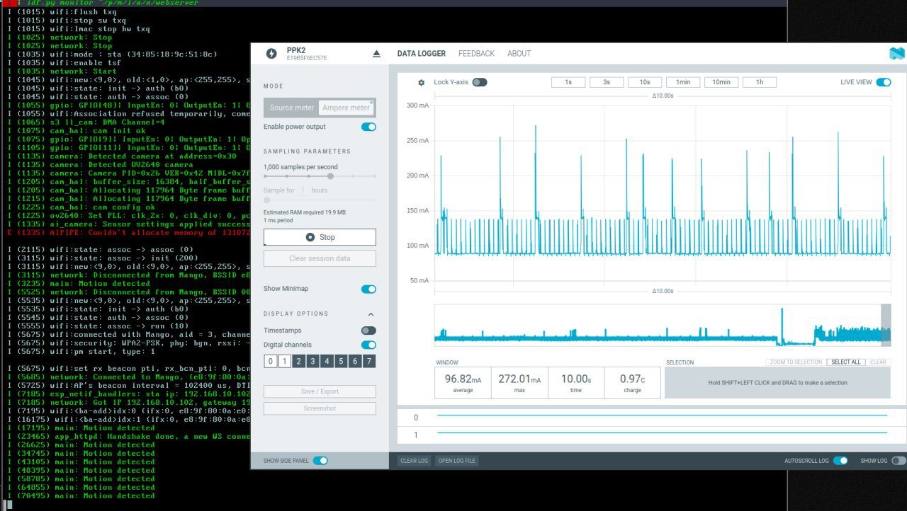Open the About tab
This screenshot has width=907, height=511.
click(x=519, y=54)
